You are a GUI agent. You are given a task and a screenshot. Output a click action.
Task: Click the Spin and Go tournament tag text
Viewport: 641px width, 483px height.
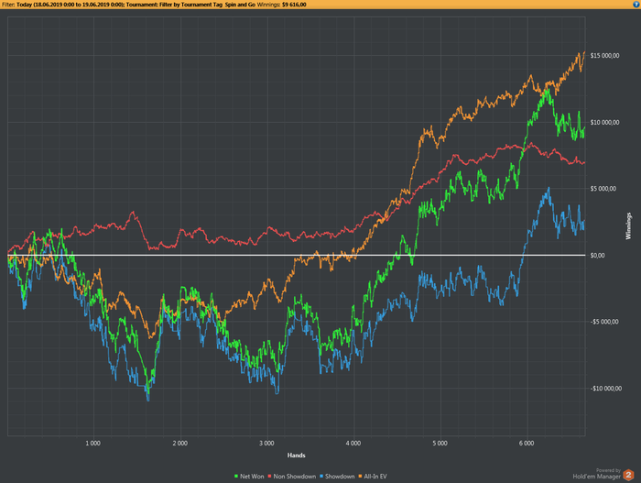point(240,5)
